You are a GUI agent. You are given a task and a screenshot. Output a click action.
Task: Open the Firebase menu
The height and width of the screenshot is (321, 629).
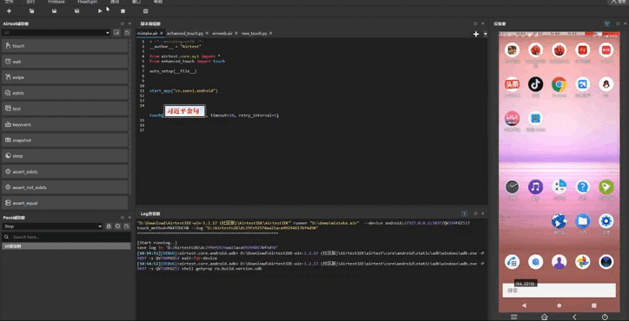(56, 2)
